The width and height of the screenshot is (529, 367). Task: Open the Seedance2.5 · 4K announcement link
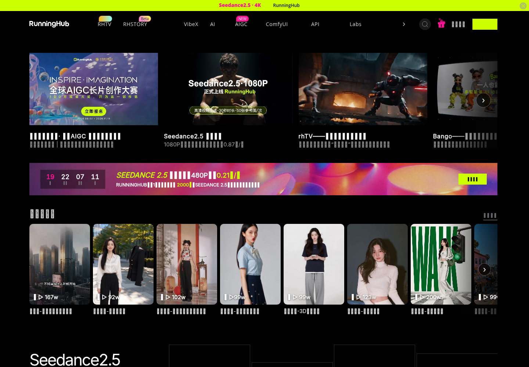[x=240, y=6]
